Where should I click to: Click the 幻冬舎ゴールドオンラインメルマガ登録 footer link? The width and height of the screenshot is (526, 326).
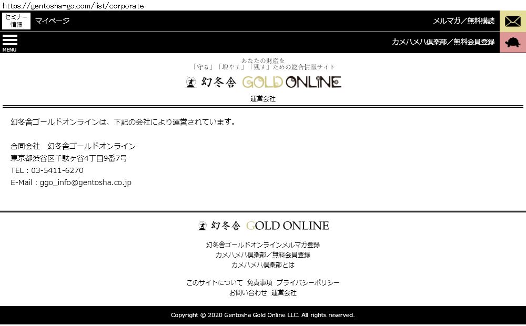pyautogui.click(x=263, y=244)
